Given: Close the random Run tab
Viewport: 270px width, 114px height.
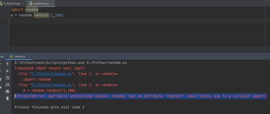Looking at the screenshot, I should pyautogui.click(x=28, y=56).
